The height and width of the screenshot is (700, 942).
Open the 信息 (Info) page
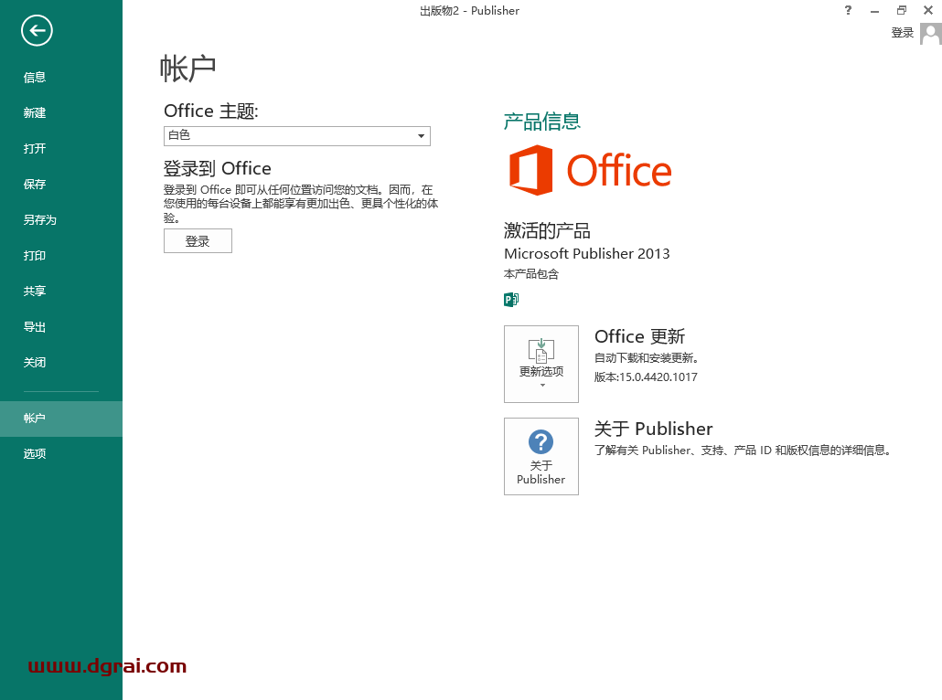[34, 78]
